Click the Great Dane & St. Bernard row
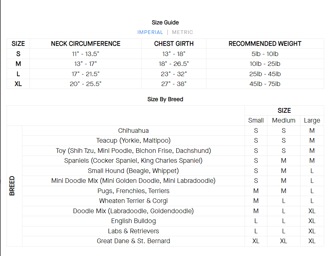The height and width of the screenshot is (256, 330). 134,241
